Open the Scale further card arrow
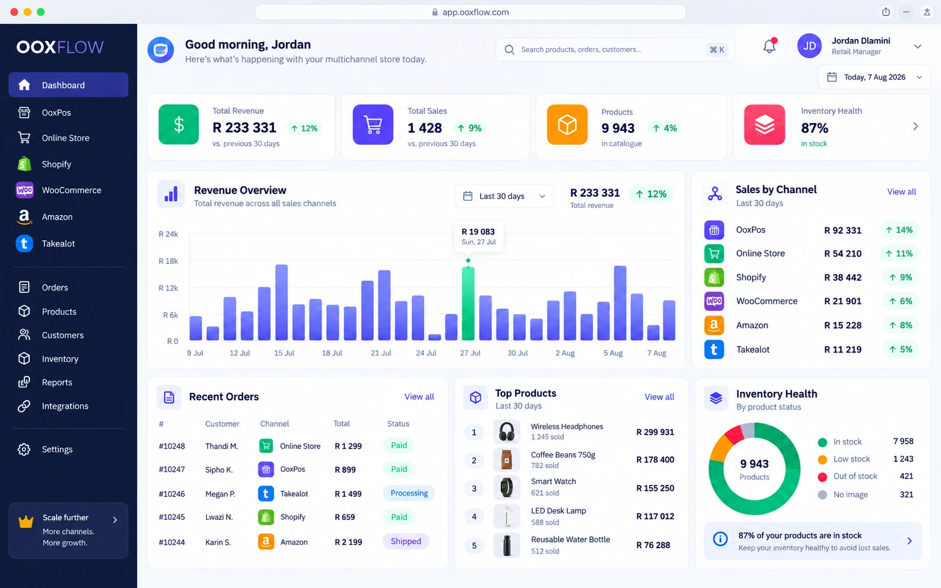This screenshot has height=588, width=941. pyautogui.click(x=115, y=520)
